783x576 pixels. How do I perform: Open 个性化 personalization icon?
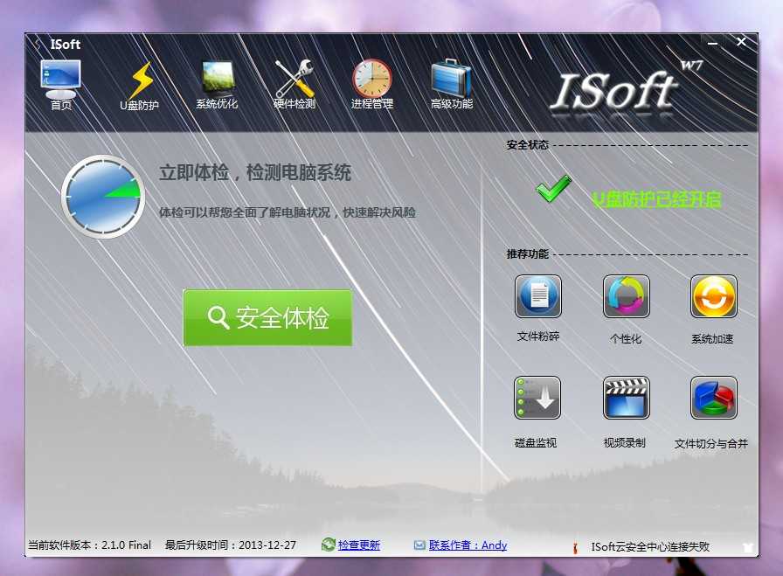[x=627, y=296]
